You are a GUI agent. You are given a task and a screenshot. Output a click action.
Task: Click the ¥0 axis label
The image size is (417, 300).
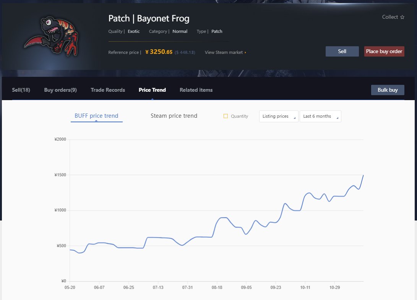coord(63,281)
